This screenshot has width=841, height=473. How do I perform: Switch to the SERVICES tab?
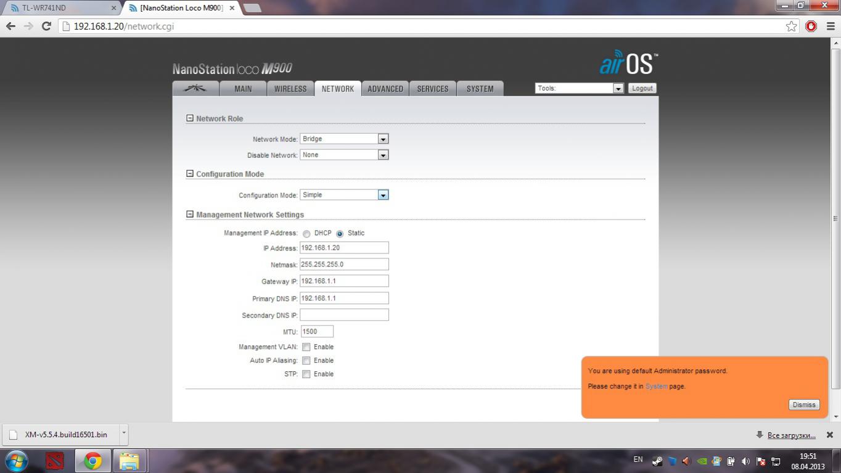pos(433,89)
